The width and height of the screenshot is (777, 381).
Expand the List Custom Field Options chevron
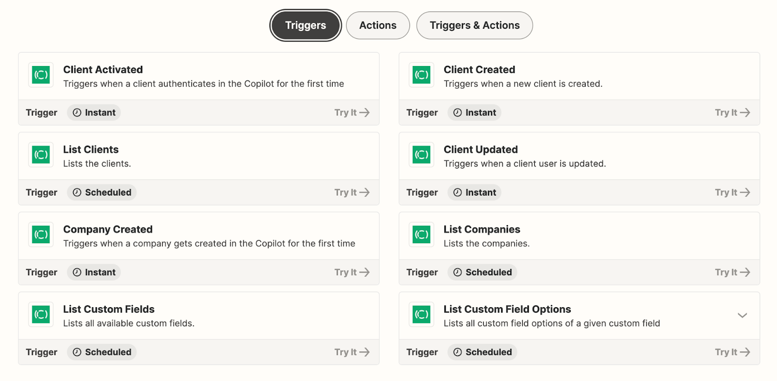pyautogui.click(x=742, y=315)
